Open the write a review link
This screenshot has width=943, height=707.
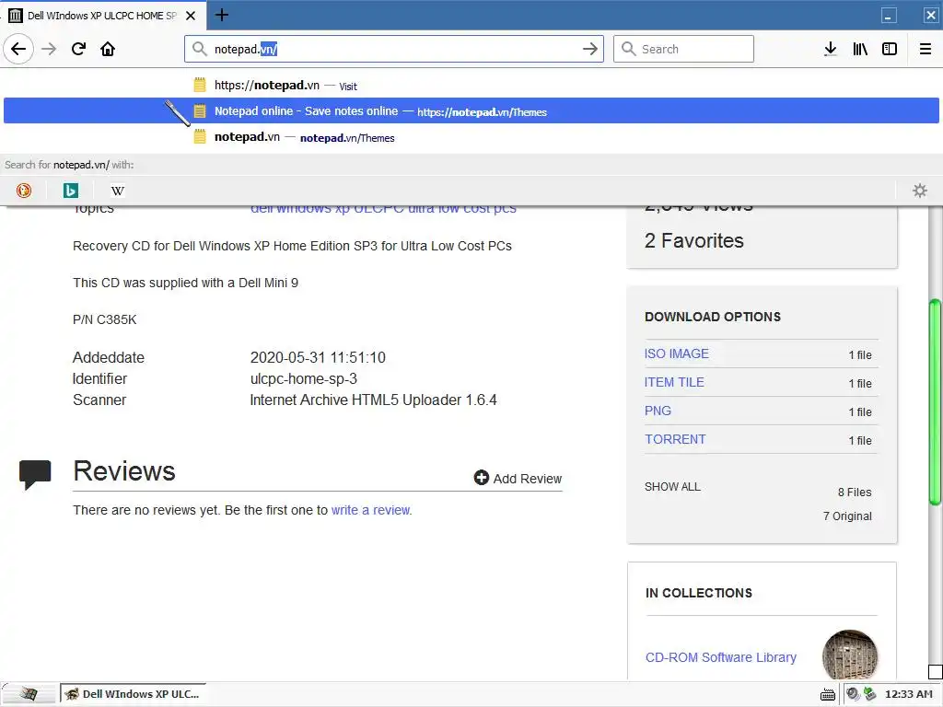point(370,510)
